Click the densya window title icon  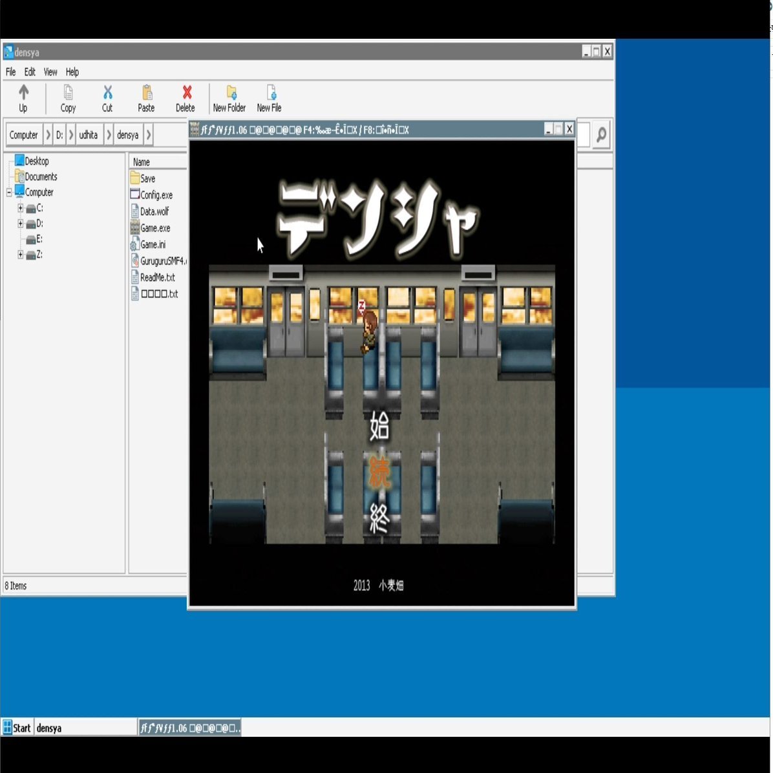8,52
